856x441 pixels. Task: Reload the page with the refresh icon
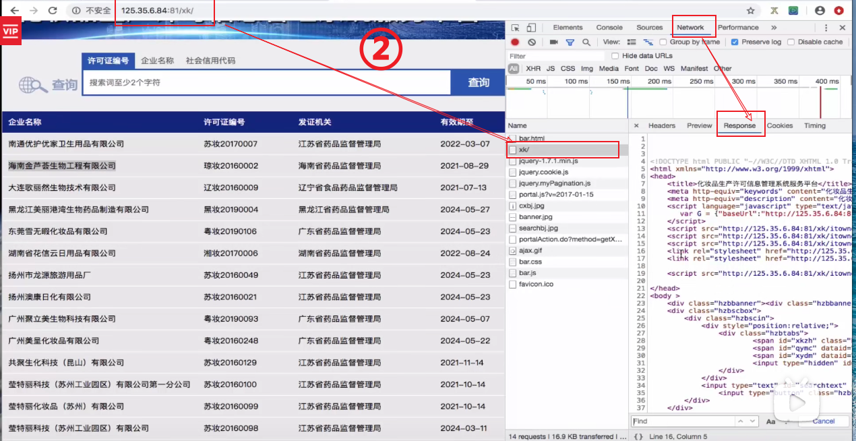coord(53,11)
